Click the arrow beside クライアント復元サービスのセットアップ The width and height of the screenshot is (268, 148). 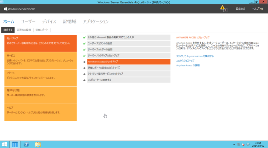[84, 74]
